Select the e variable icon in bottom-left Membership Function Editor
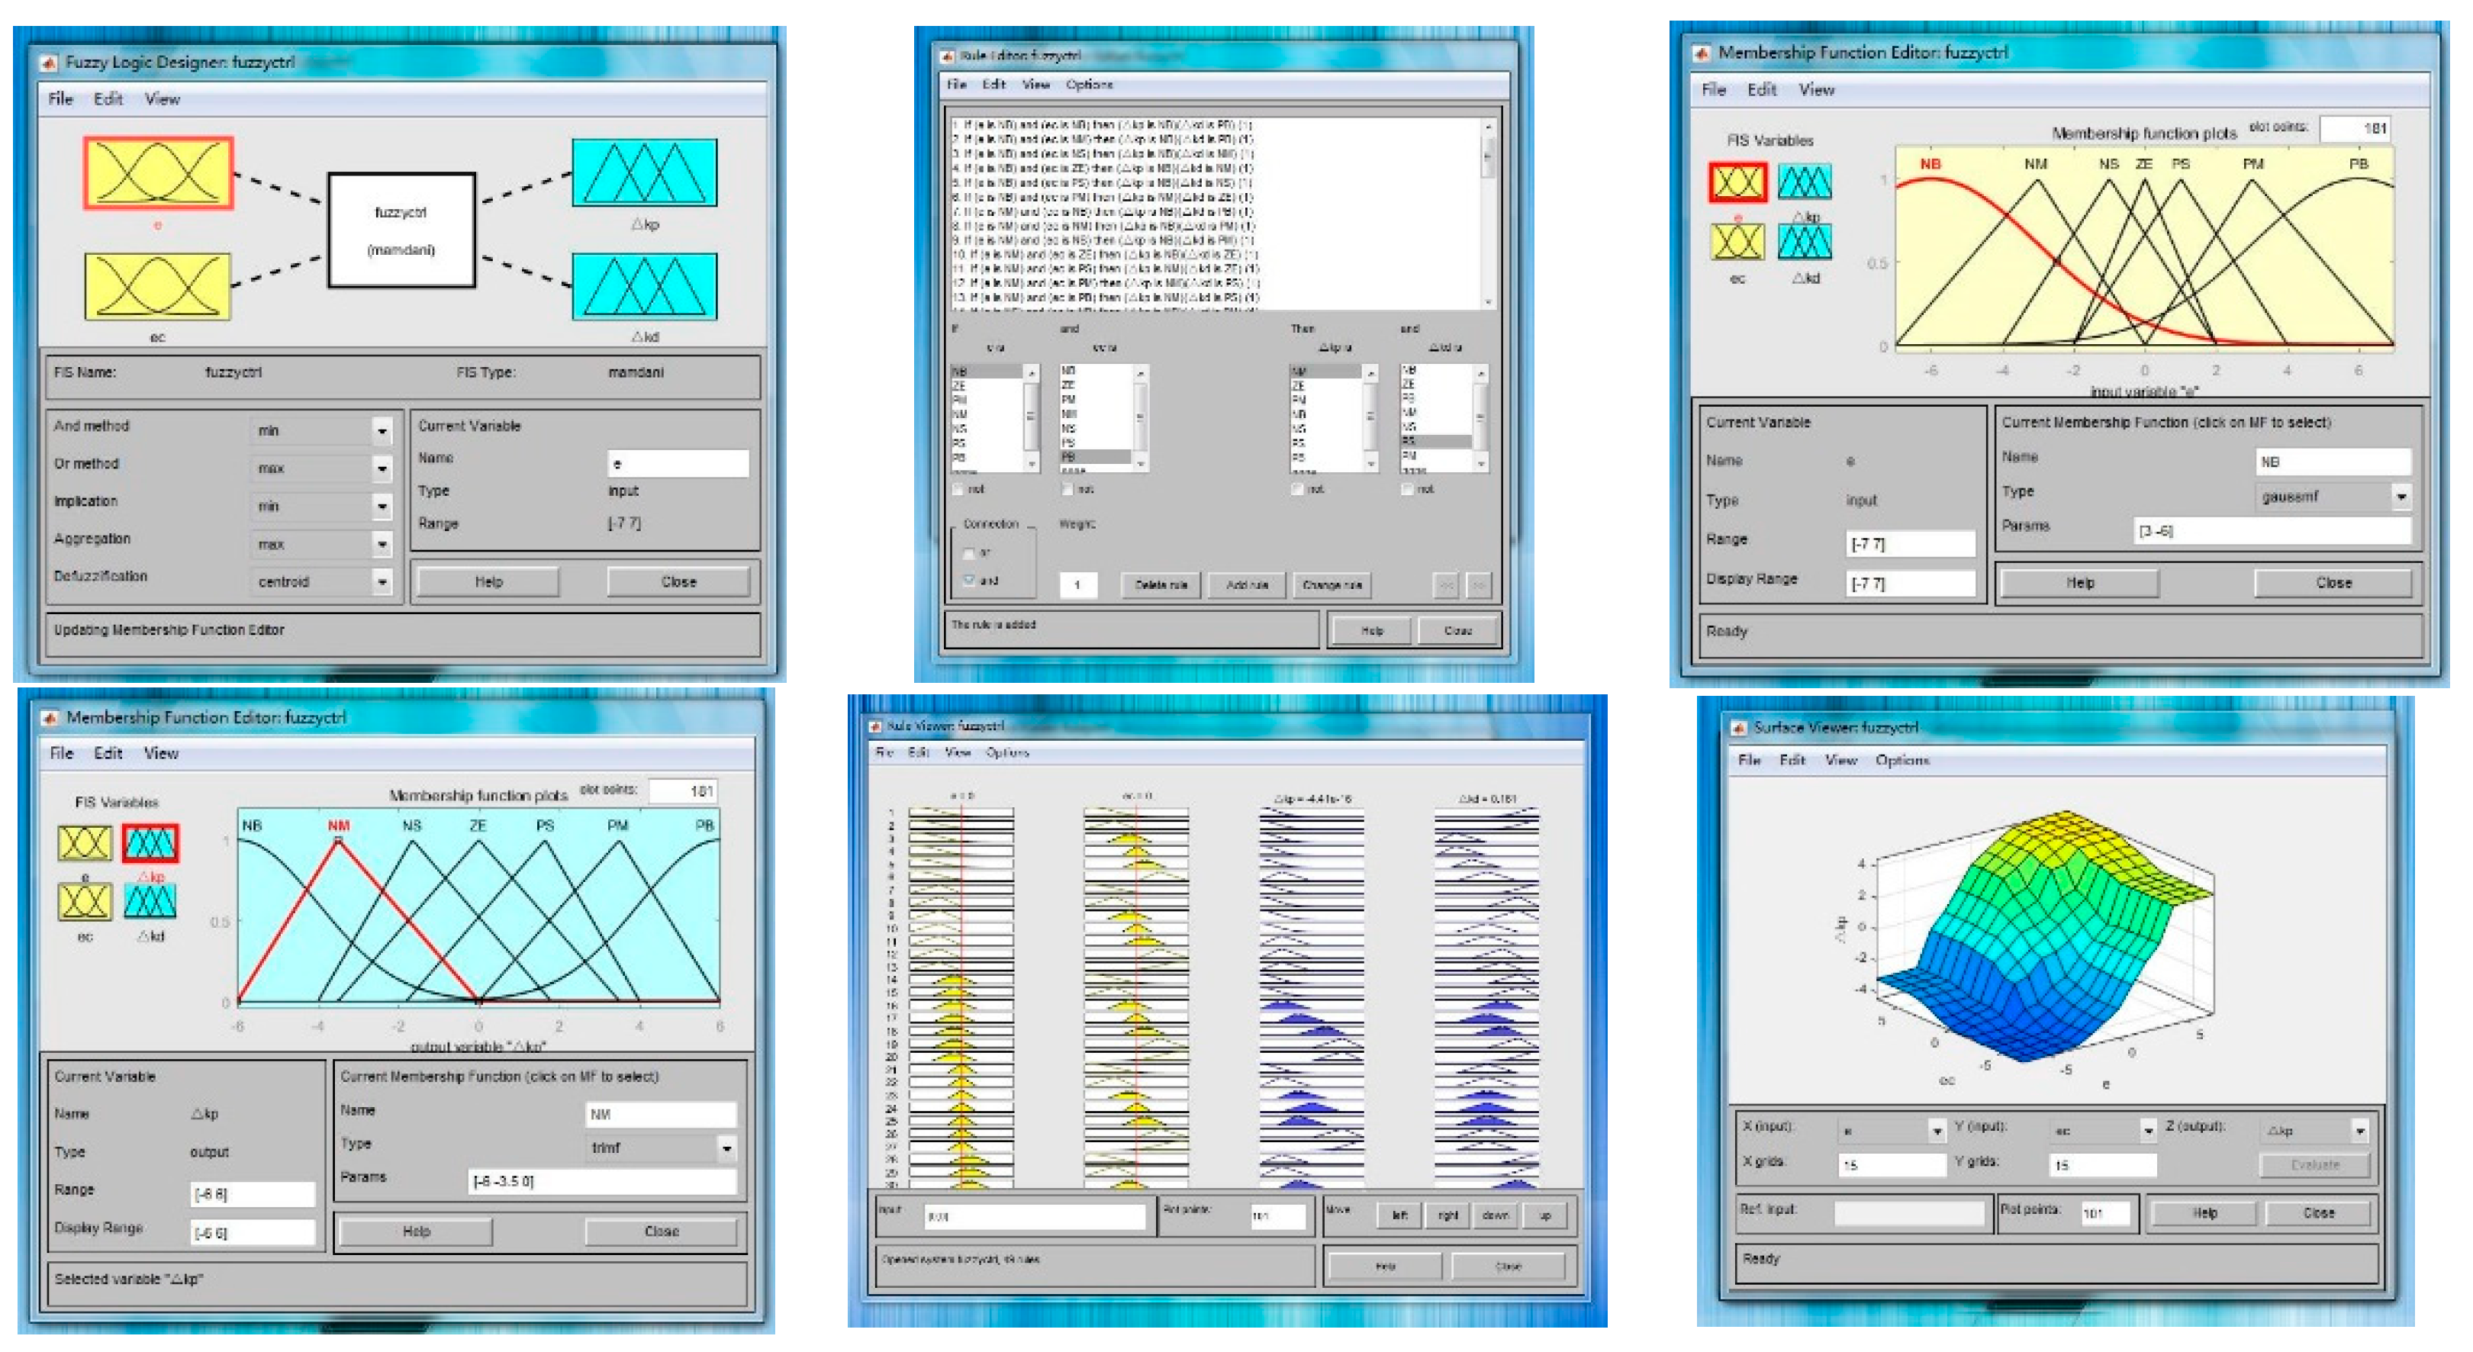The height and width of the screenshot is (1352, 2473). point(85,843)
